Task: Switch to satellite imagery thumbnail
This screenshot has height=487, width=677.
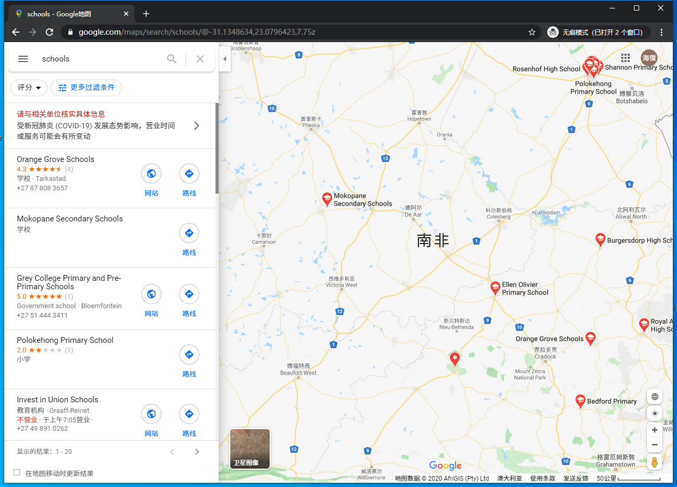Action: [x=250, y=449]
